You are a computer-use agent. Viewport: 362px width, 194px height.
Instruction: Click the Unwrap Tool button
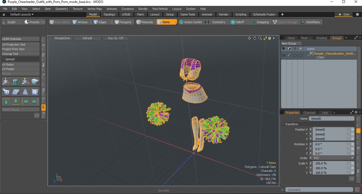pyautogui.click(x=20, y=54)
